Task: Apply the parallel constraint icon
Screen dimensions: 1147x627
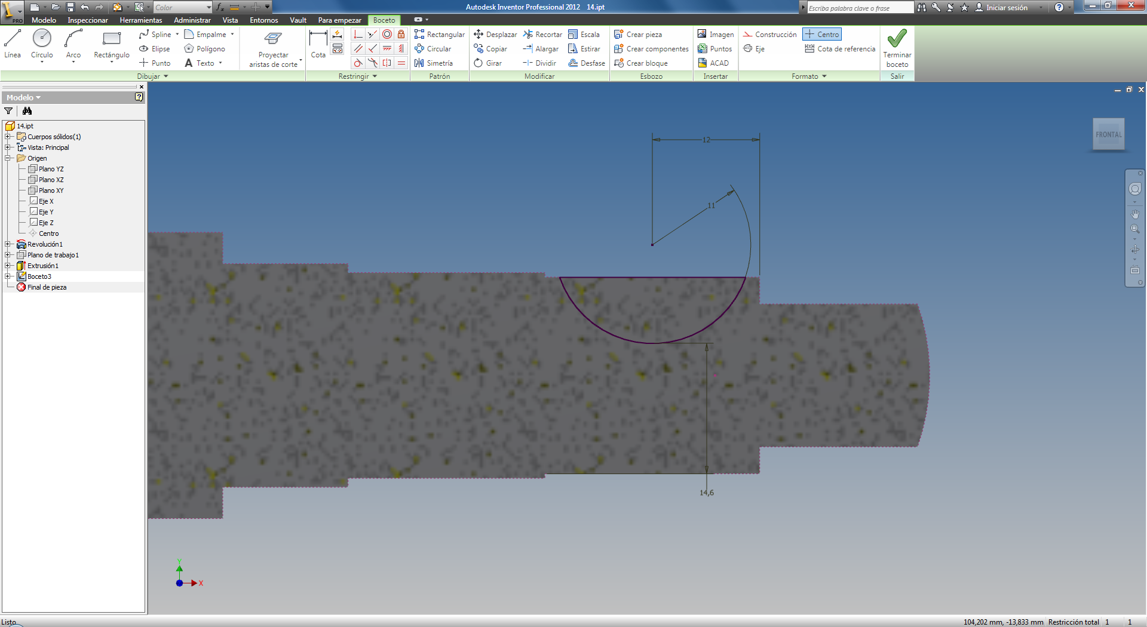Action: click(x=358, y=49)
